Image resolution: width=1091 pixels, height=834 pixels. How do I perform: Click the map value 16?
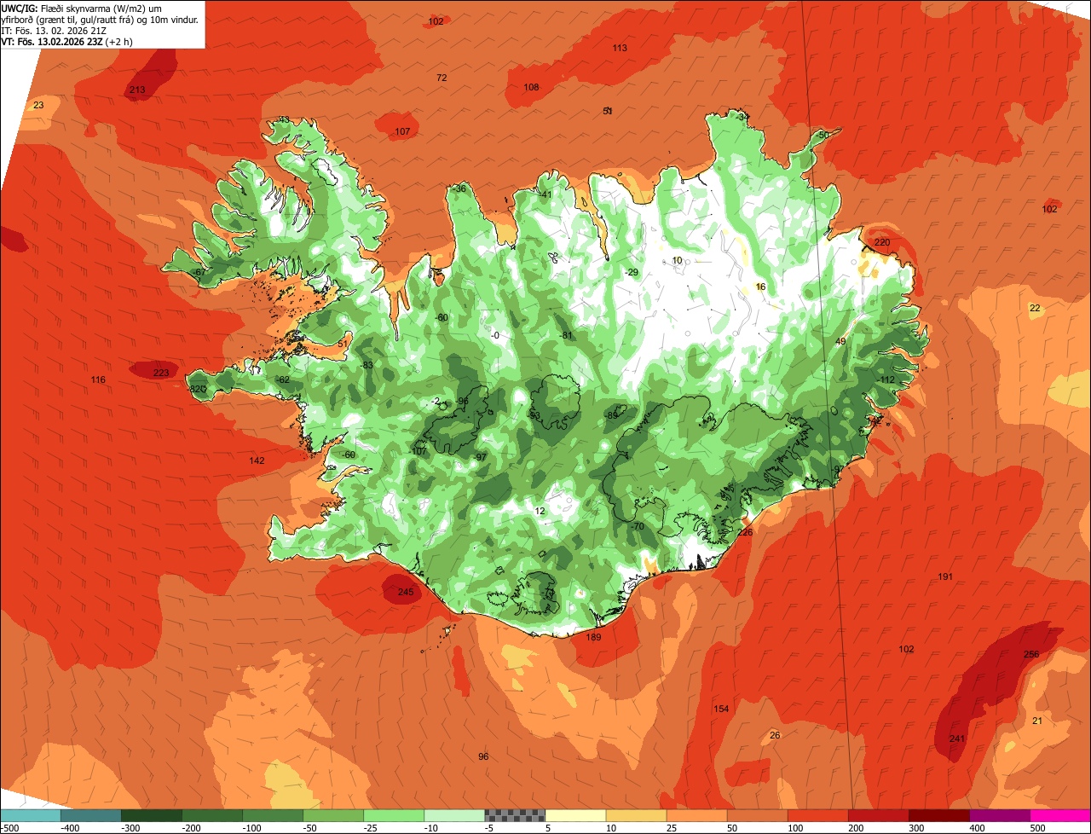click(x=760, y=287)
